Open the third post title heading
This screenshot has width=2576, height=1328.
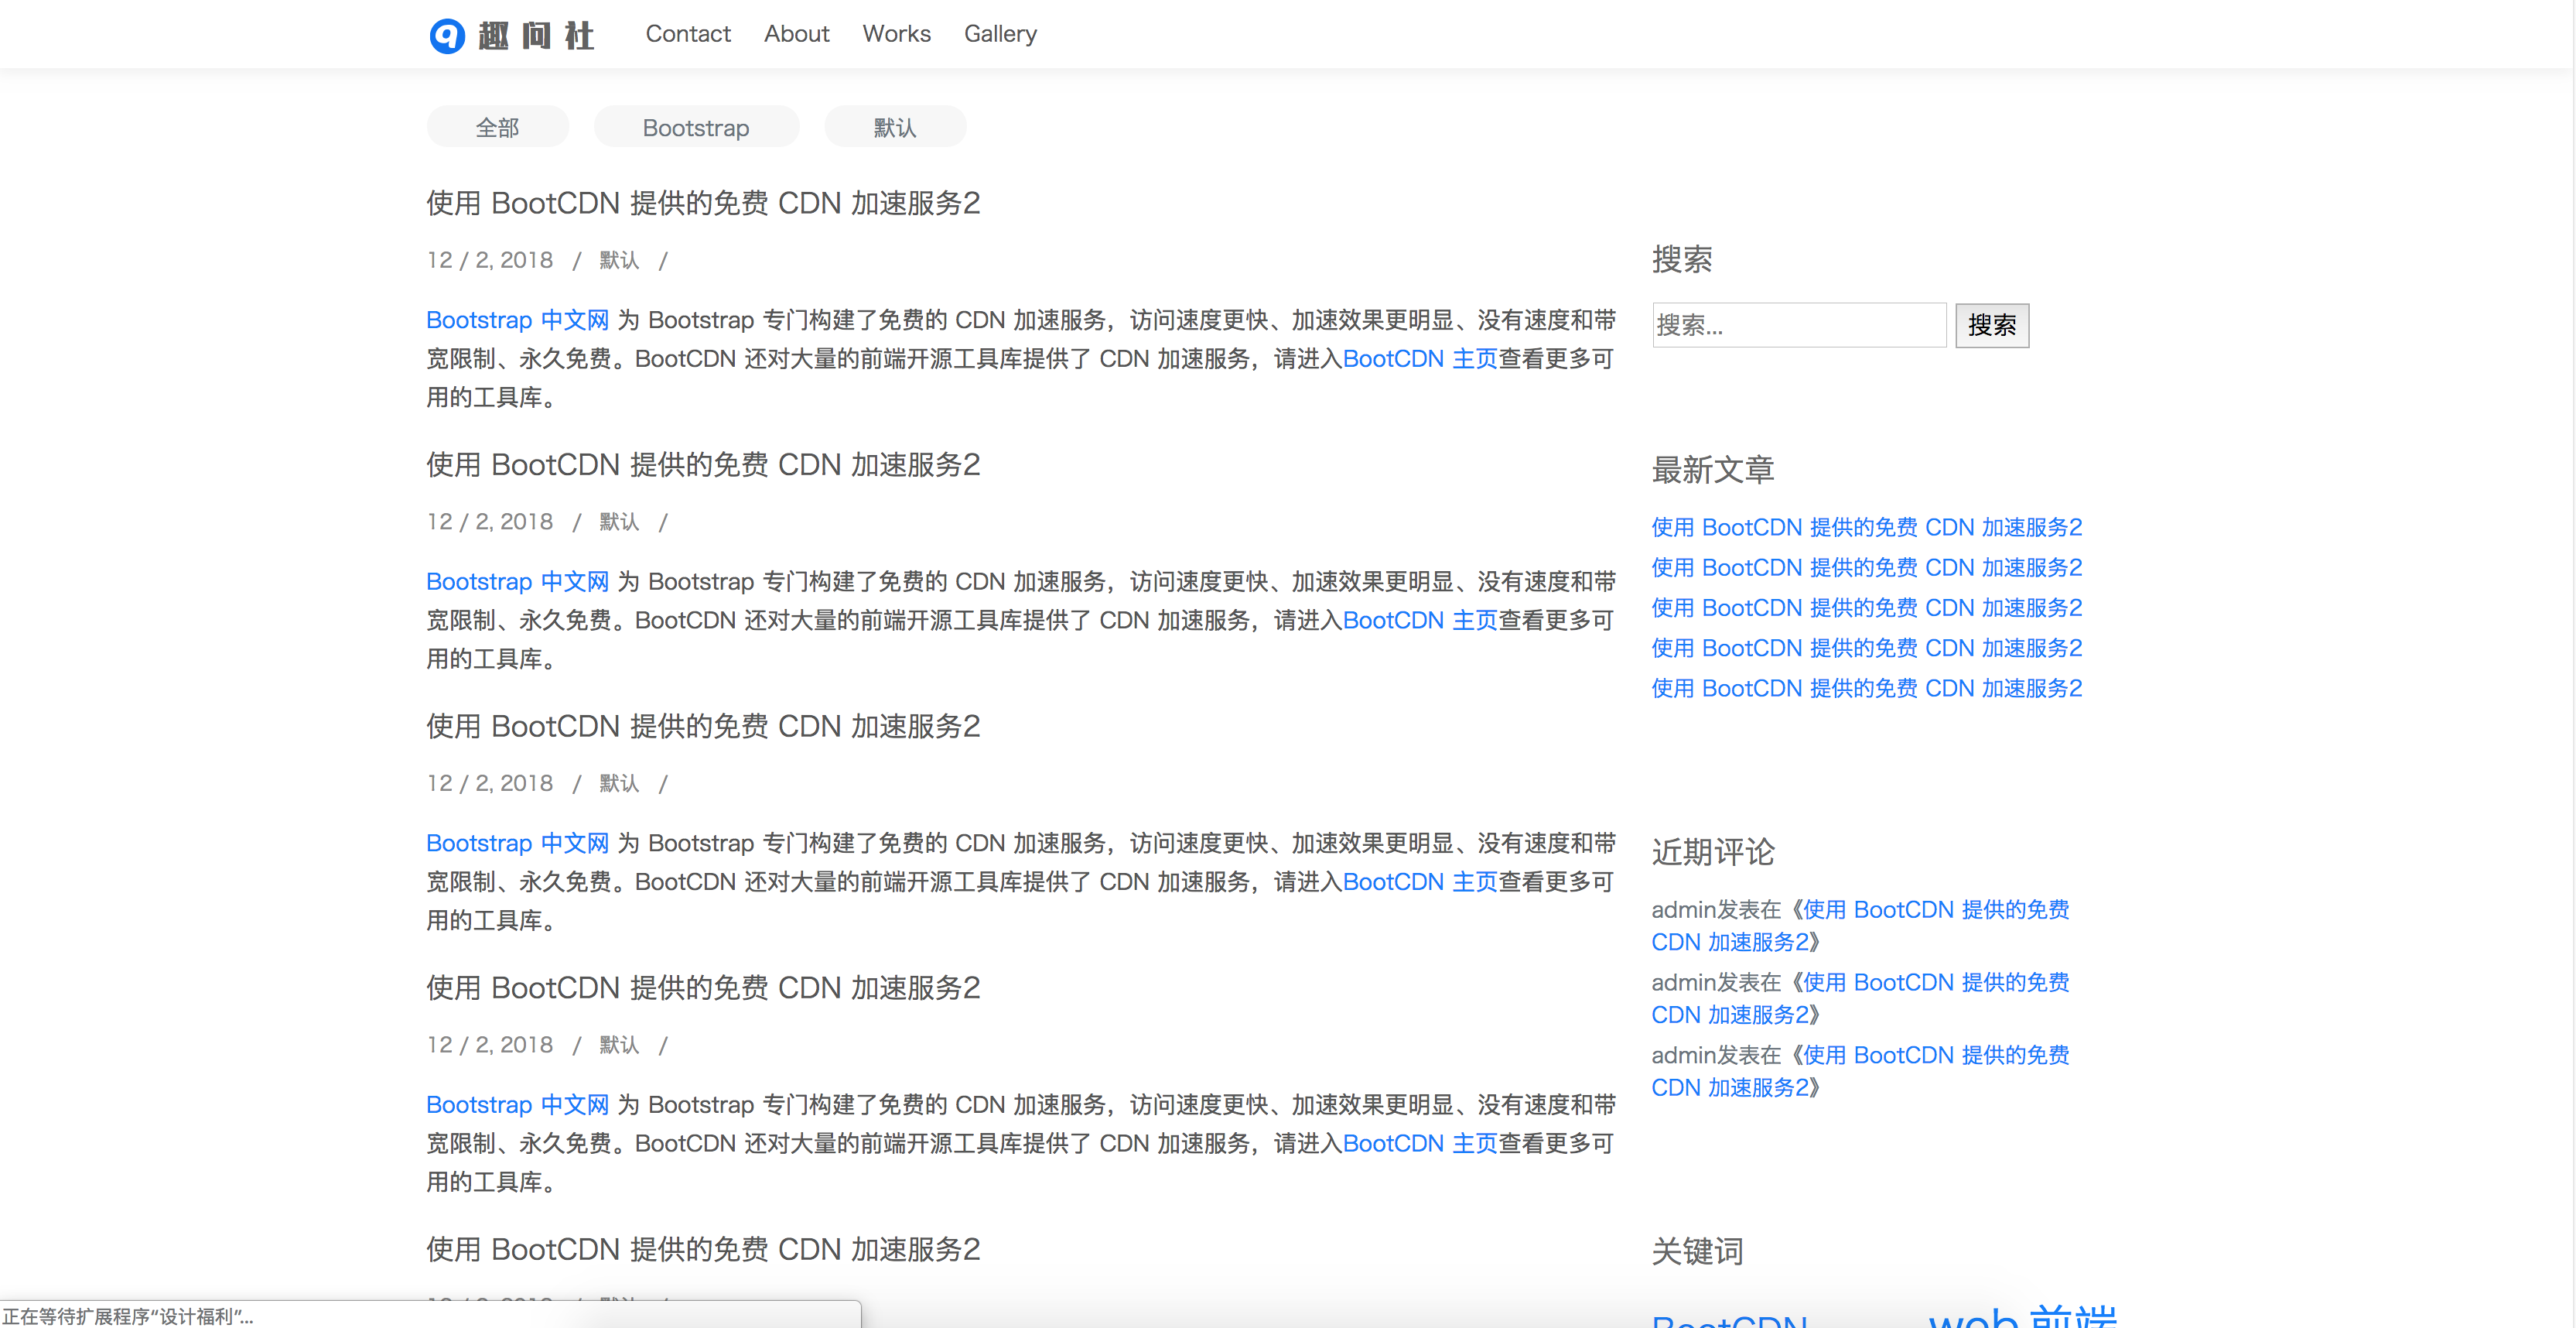pyautogui.click(x=703, y=727)
